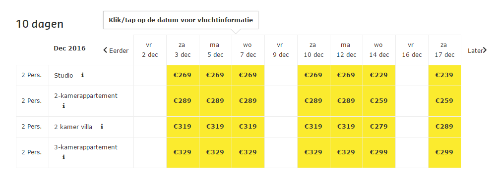Click za 17 dec column header

tap(444, 50)
